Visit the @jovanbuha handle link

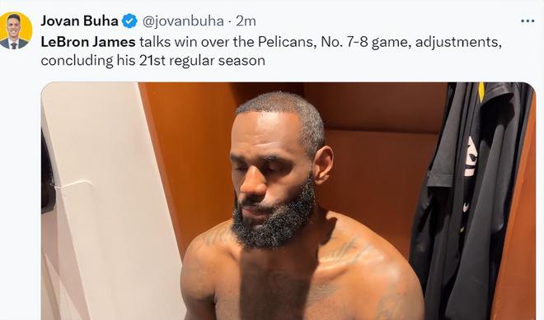click(x=183, y=21)
